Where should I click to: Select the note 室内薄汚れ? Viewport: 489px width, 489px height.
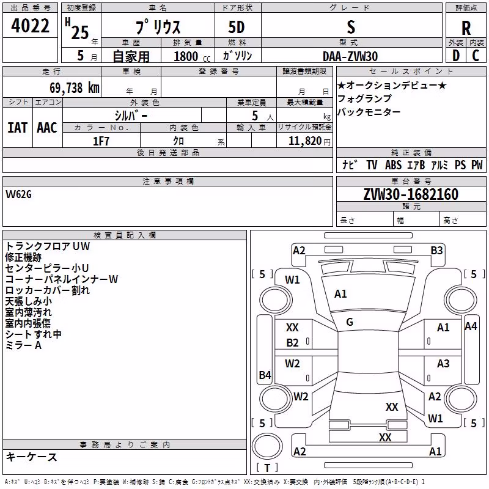(29, 312)
